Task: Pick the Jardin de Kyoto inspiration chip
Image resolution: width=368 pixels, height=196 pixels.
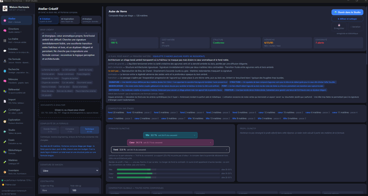Action: tap(85, 70)
